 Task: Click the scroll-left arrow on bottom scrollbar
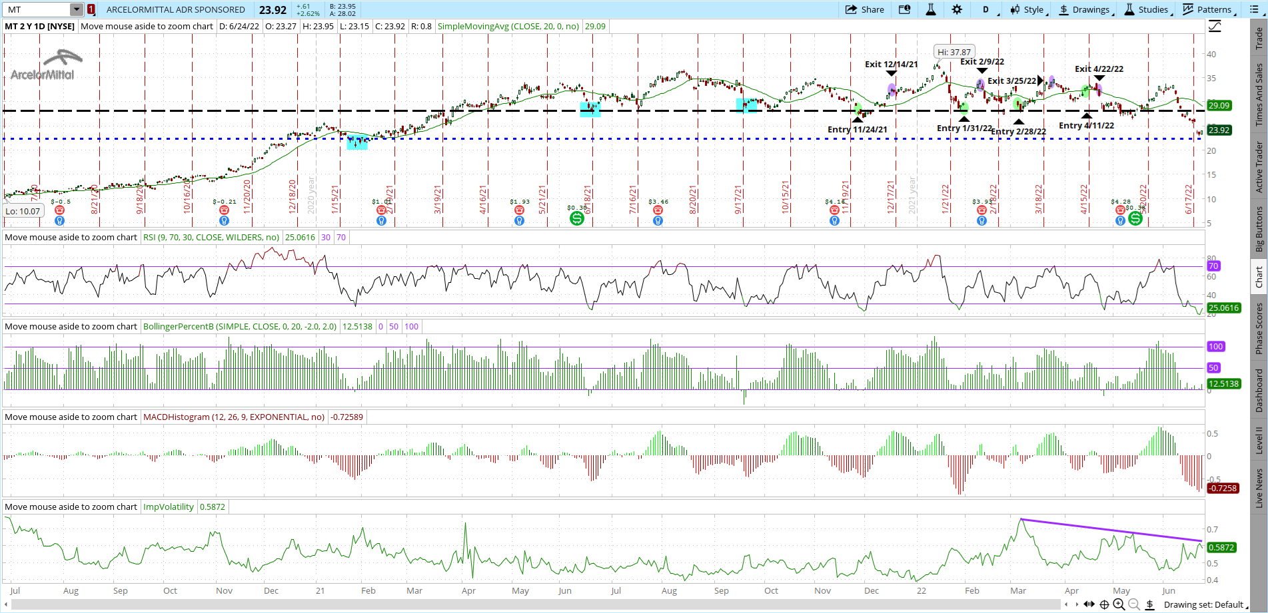coord(7,604)
